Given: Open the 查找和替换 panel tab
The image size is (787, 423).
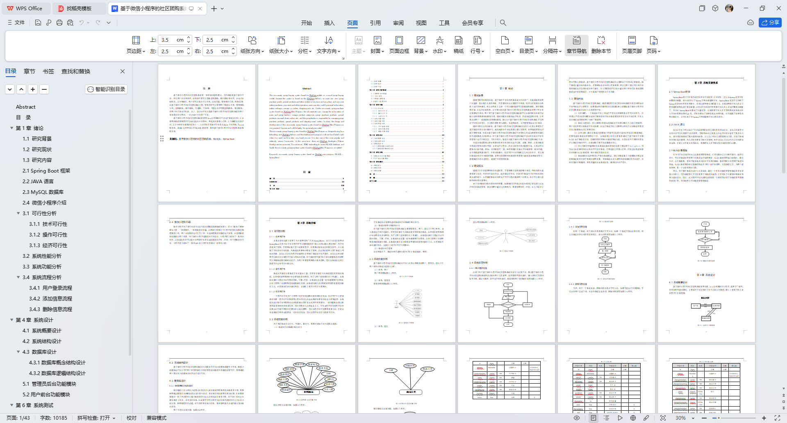Looking at the screenshot, I should coord(76,71).
